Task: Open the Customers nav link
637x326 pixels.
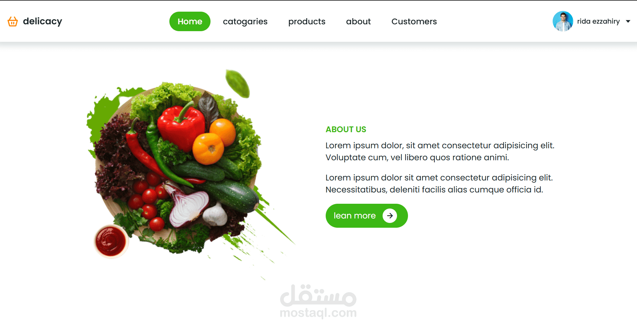Action: coord(414,22)
